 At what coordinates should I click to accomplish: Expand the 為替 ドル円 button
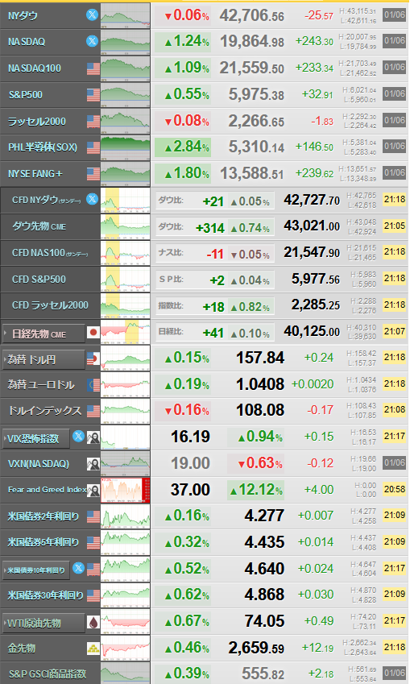click(x=43, y=359)
